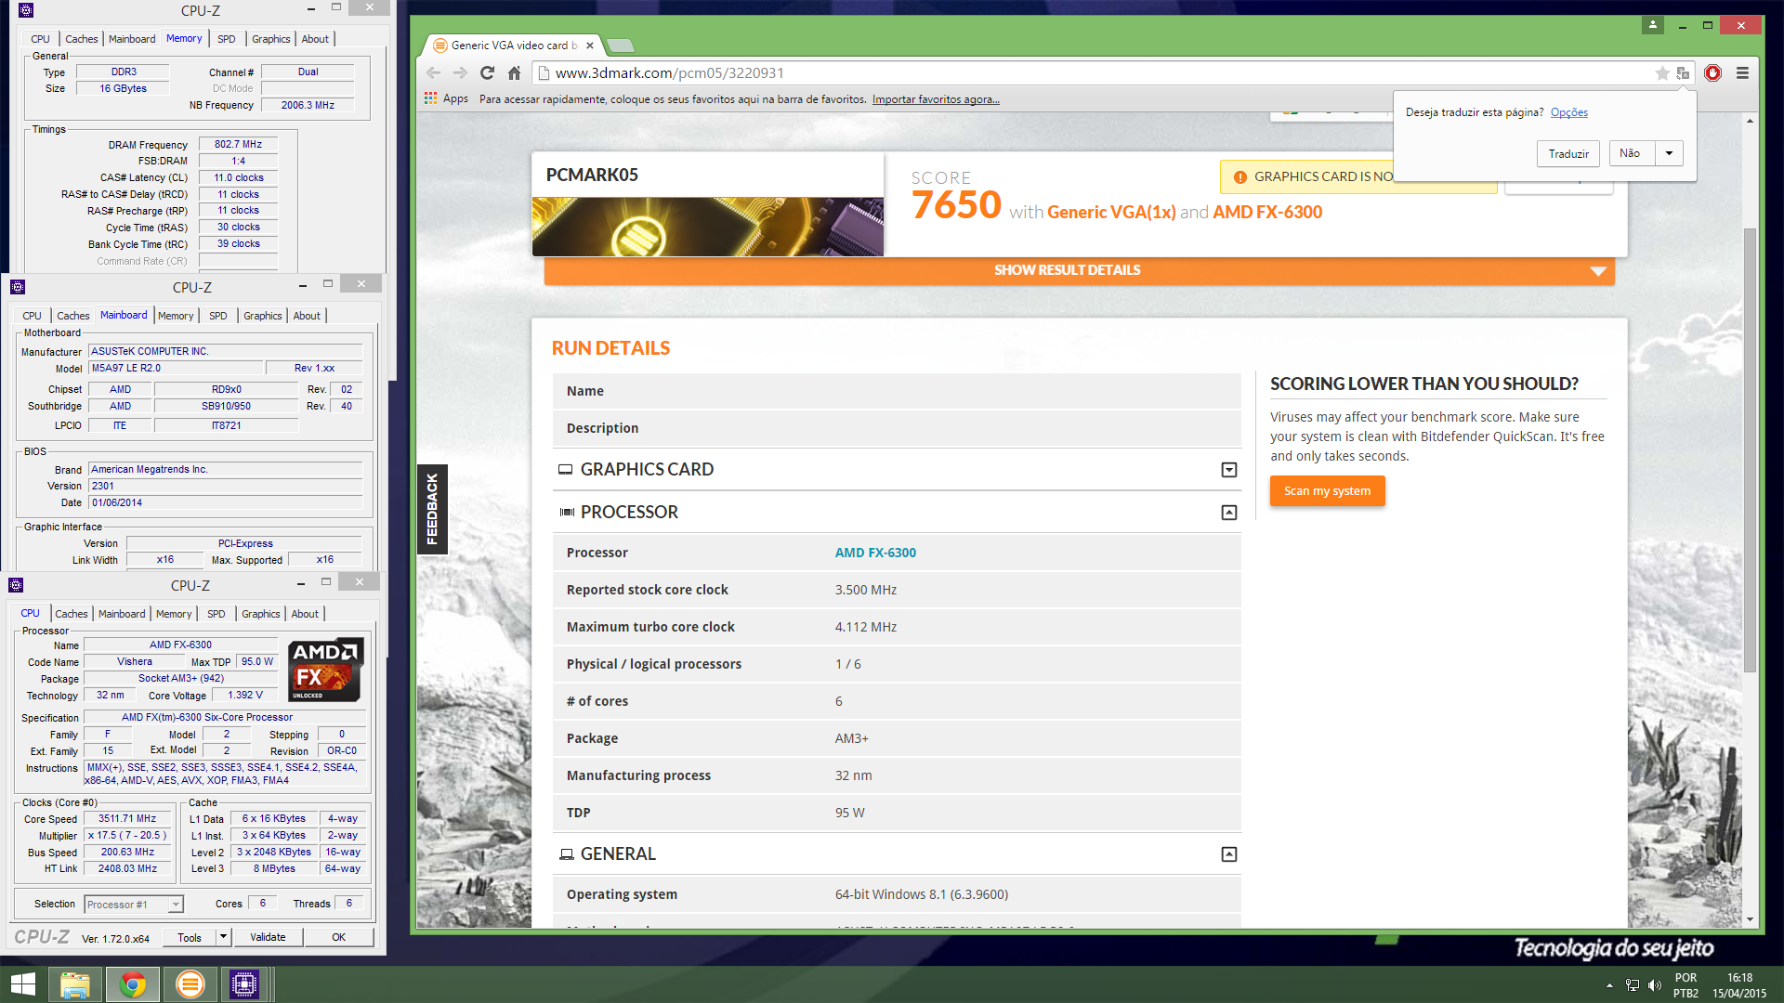Open the orange app in the taskbar
Screen dimensions: 1784x1003
click(190, 984)
